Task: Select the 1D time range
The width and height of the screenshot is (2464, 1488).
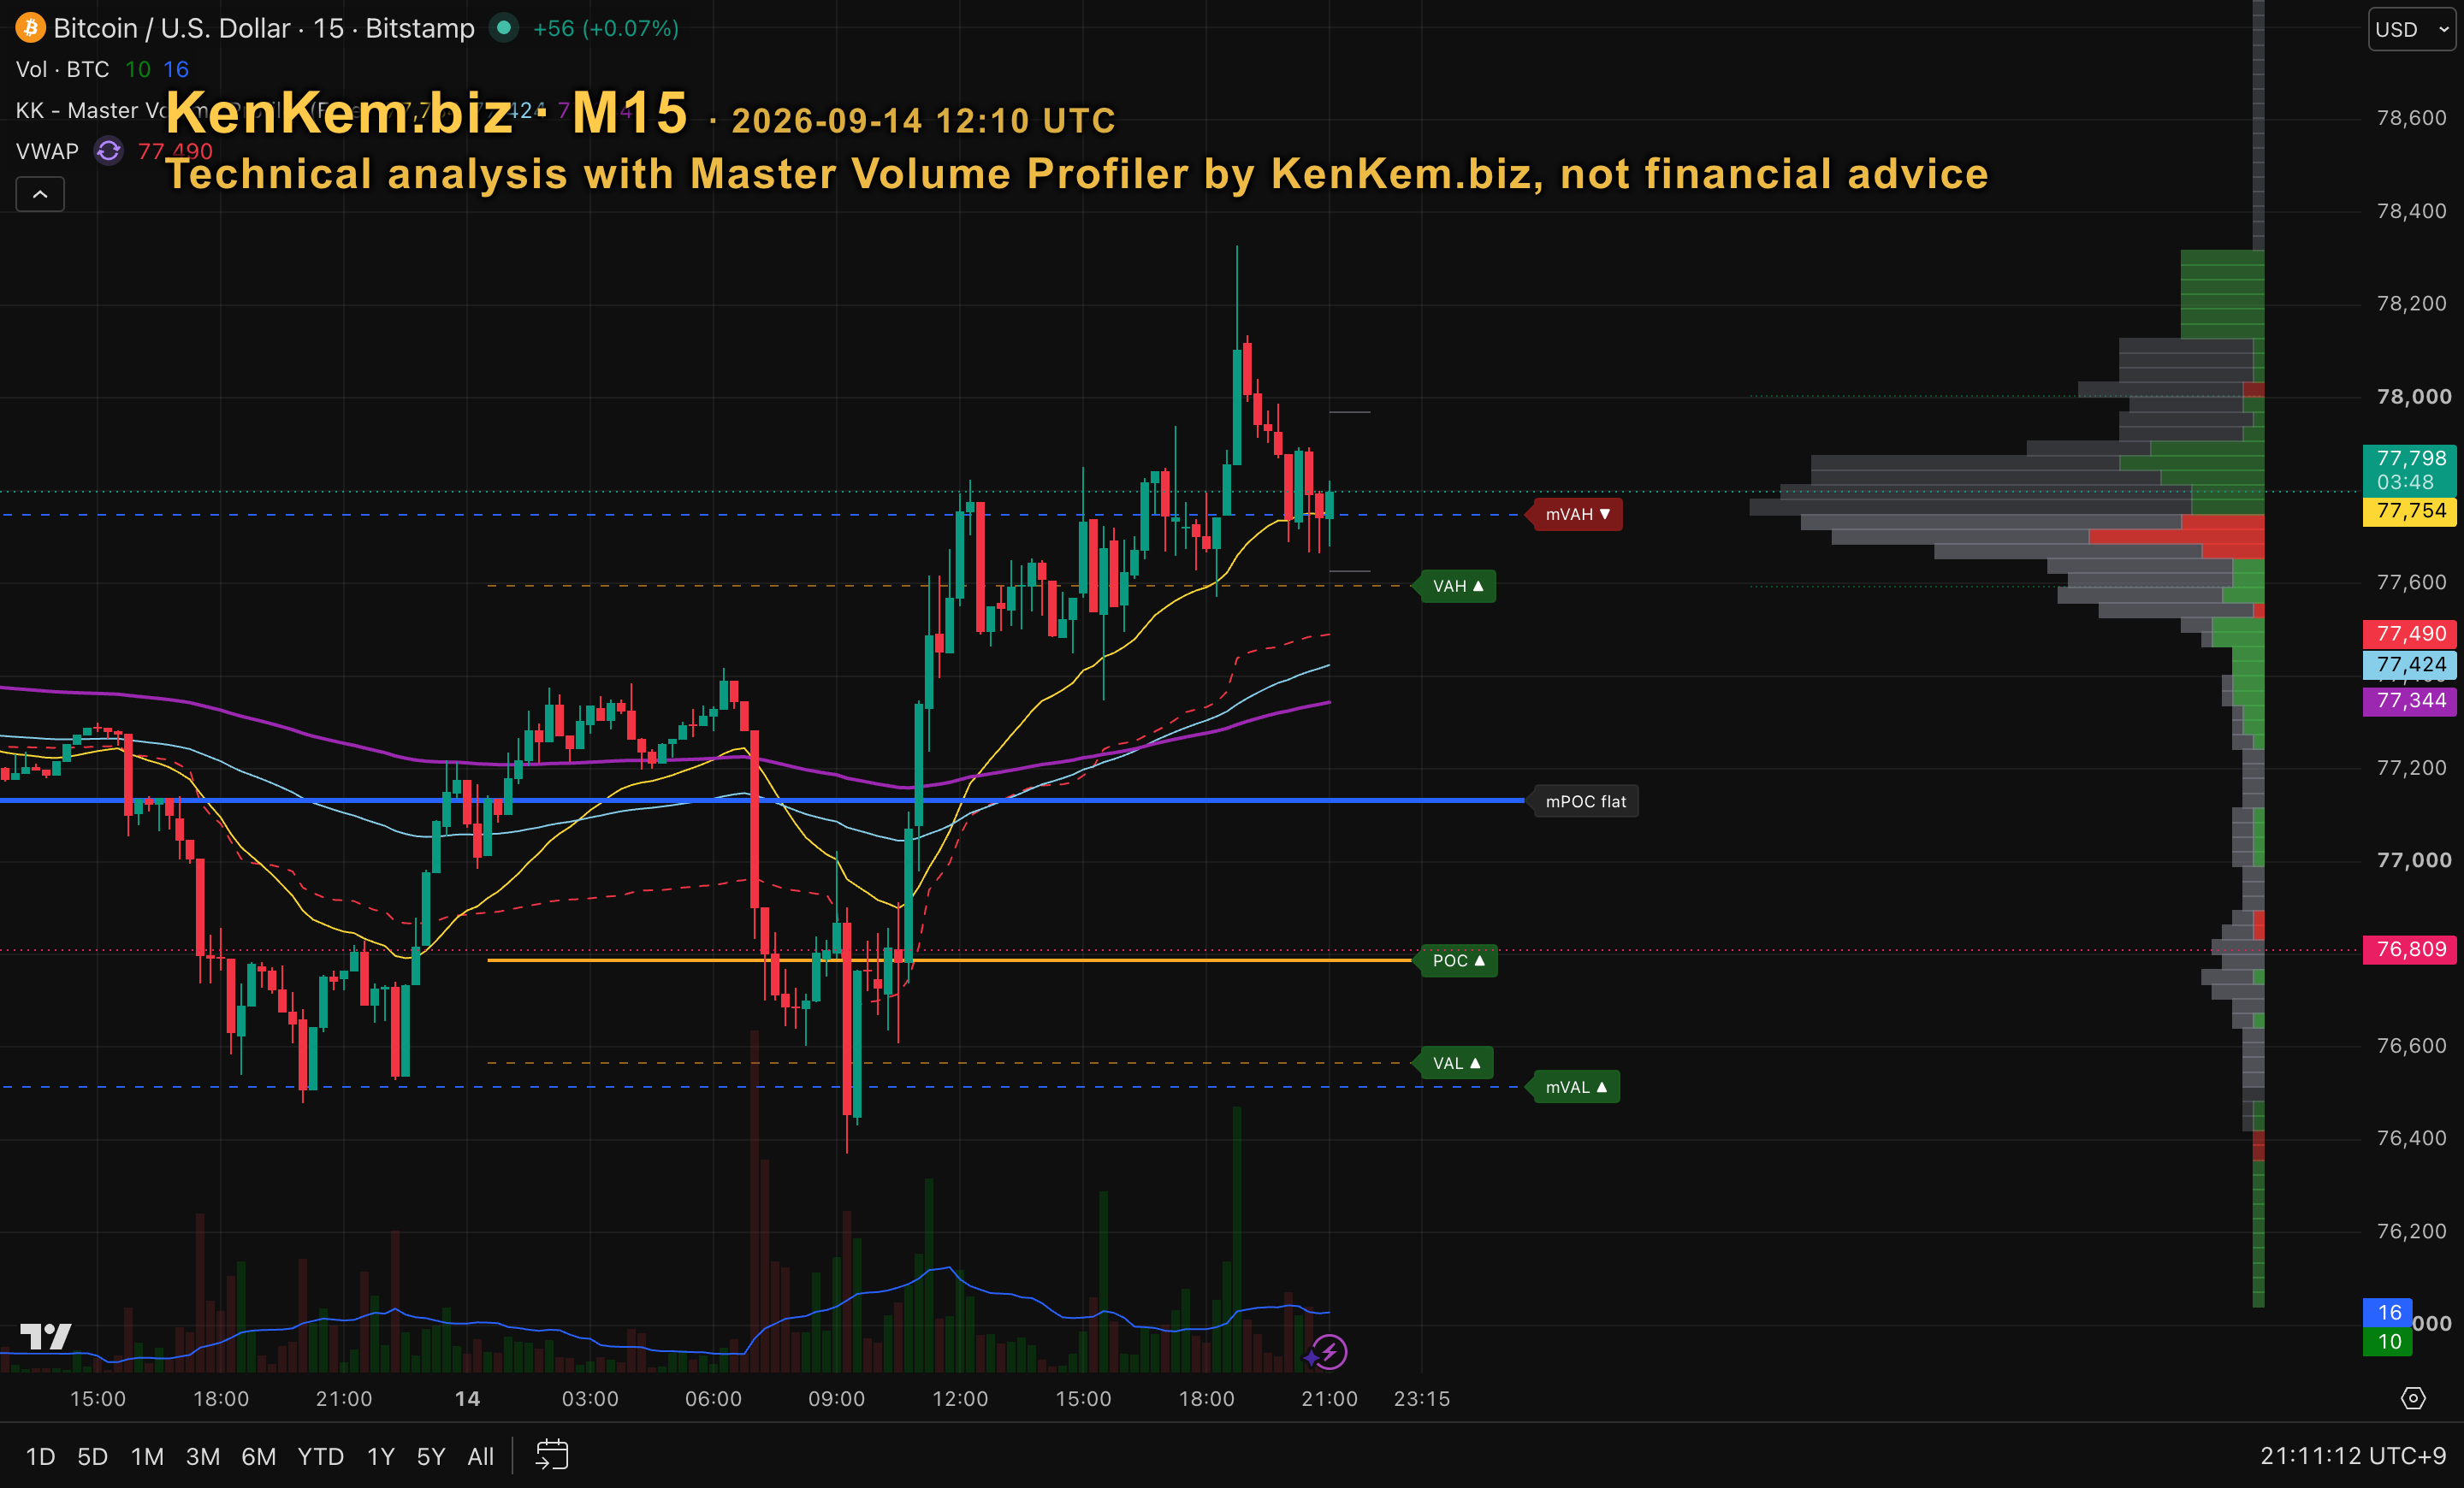Action: point(40,1457)
